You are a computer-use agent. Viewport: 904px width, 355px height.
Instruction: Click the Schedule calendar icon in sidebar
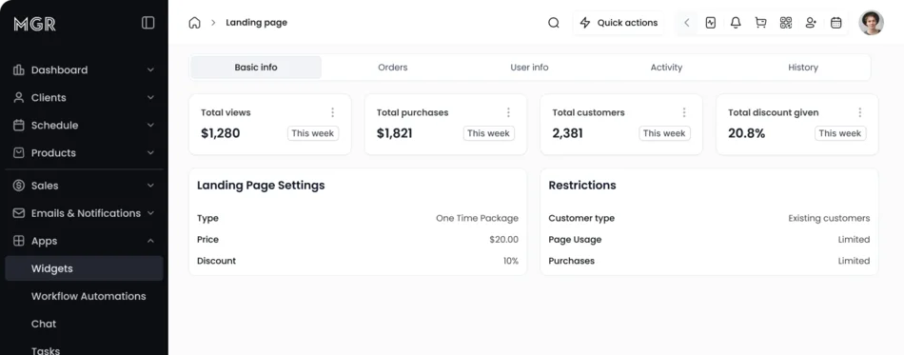(x=19, y=125)
